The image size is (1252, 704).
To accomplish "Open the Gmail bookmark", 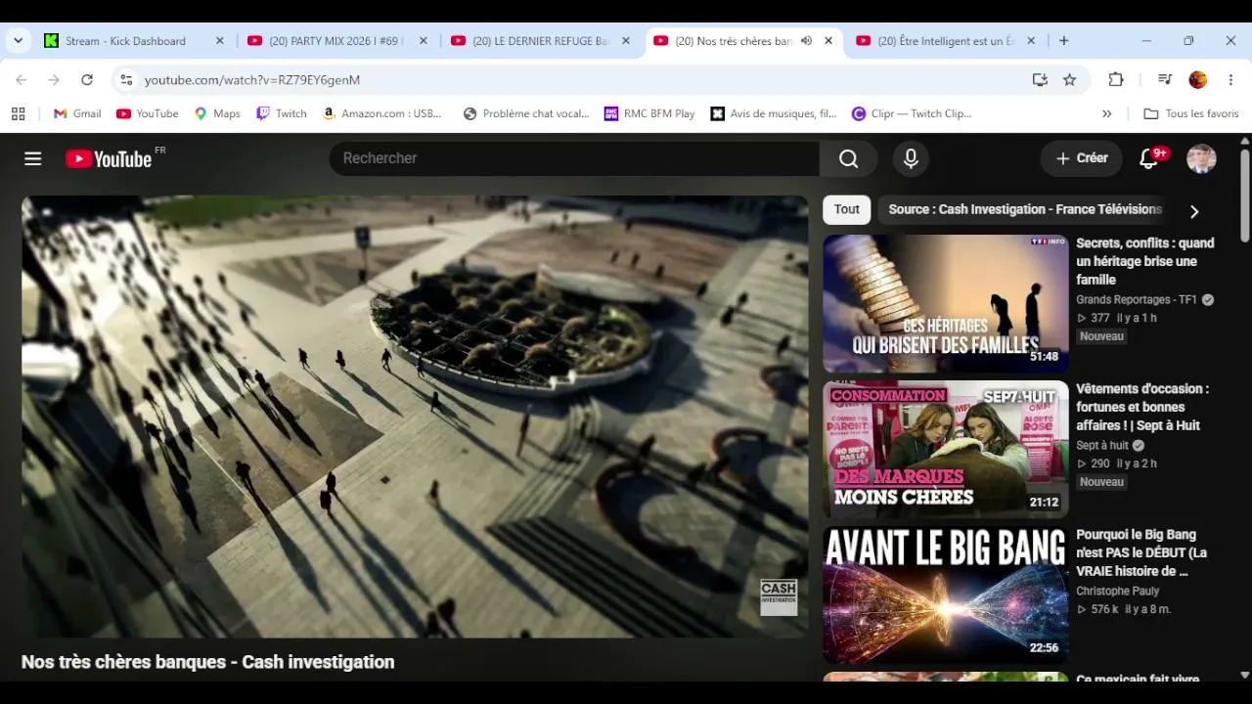I will point(77,113).
